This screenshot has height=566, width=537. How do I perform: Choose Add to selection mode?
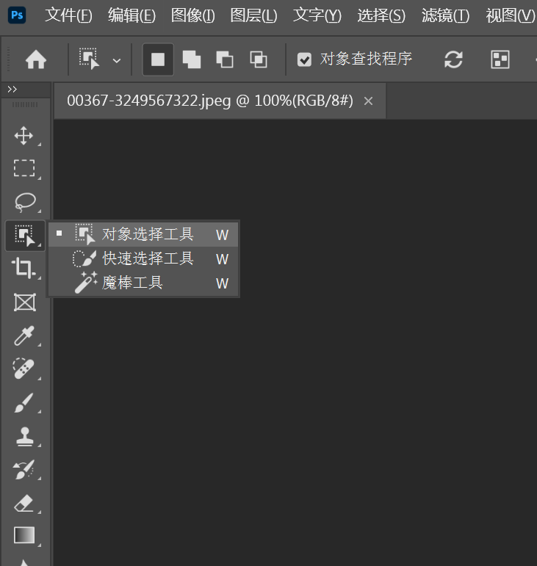point(192,59)
